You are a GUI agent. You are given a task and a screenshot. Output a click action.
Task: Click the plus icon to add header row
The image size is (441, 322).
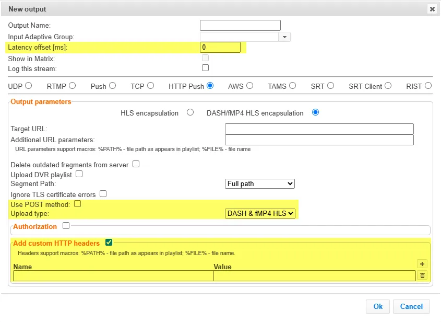[422, 264]
